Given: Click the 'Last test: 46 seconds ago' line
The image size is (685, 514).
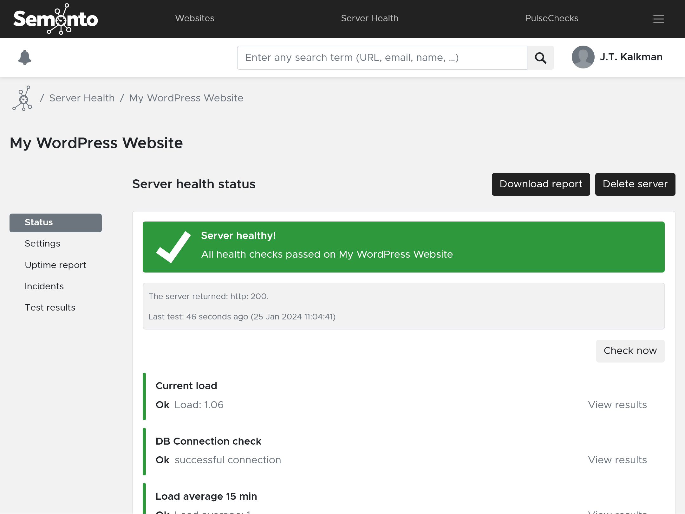Looking at the screenshot, I should pyautogui.click(x=242, y=317).
